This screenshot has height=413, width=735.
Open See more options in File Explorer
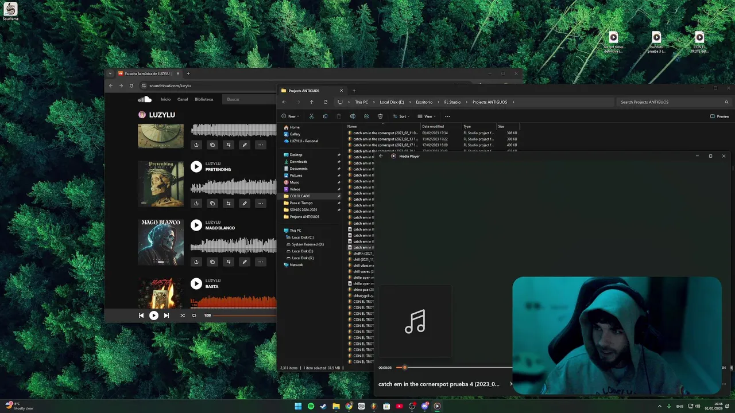[x=447, y=116]
